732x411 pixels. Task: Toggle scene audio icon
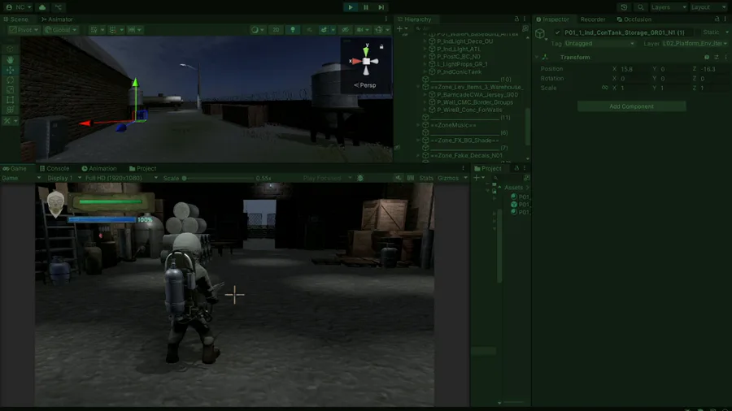308,29
